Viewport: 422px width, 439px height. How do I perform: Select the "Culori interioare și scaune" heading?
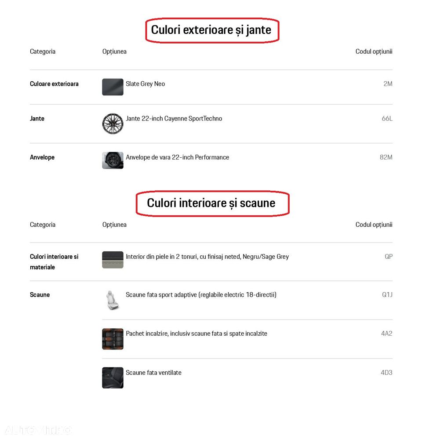tap(211, 203)
